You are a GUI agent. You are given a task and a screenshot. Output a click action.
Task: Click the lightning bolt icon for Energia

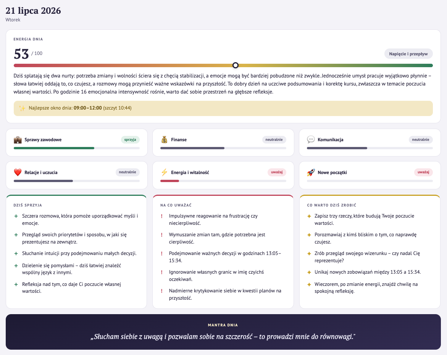click(x=164, y=173)
